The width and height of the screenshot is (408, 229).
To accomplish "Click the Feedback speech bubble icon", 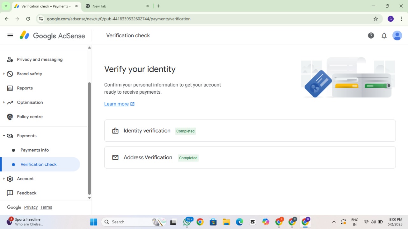I will (10, 193).
